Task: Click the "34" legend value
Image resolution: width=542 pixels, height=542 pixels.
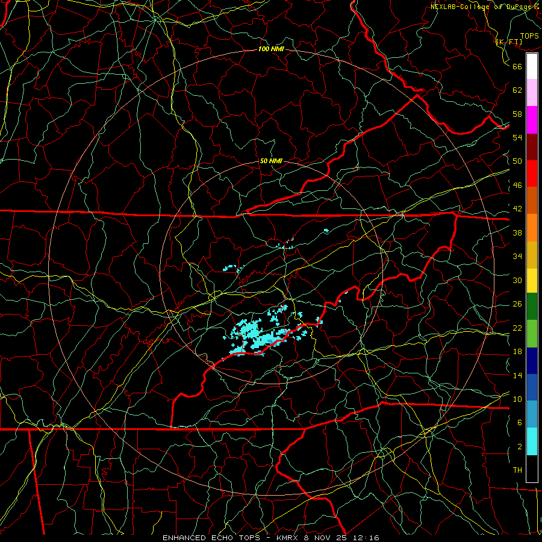Action: click(517, 257)
